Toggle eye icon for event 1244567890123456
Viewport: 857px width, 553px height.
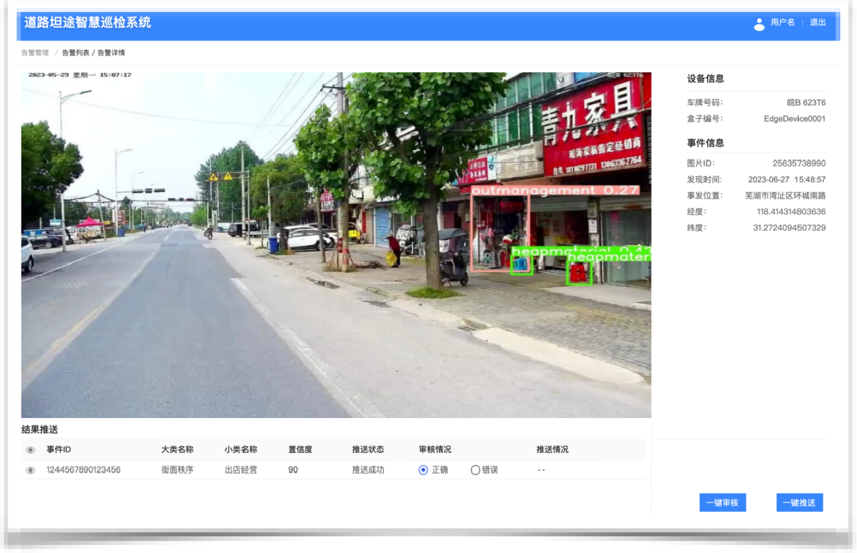[x=31, y=470]
